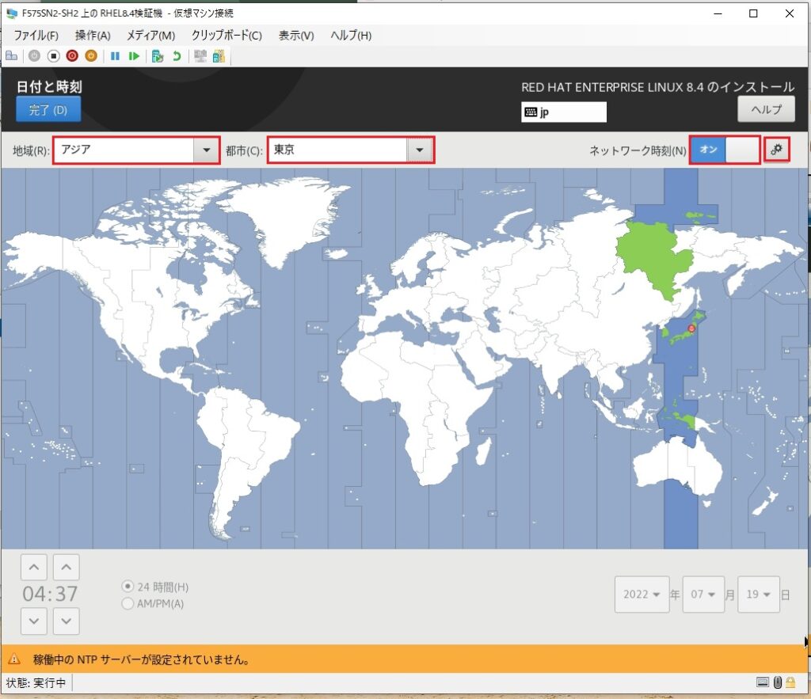The height and width of the screenshot is (699, 811).
Task: Turn off the VM with the stop icon
Action: pos(53,56)
